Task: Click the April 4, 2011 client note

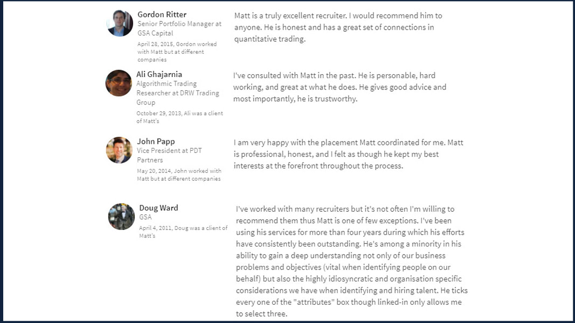Action: coord(183,232)
